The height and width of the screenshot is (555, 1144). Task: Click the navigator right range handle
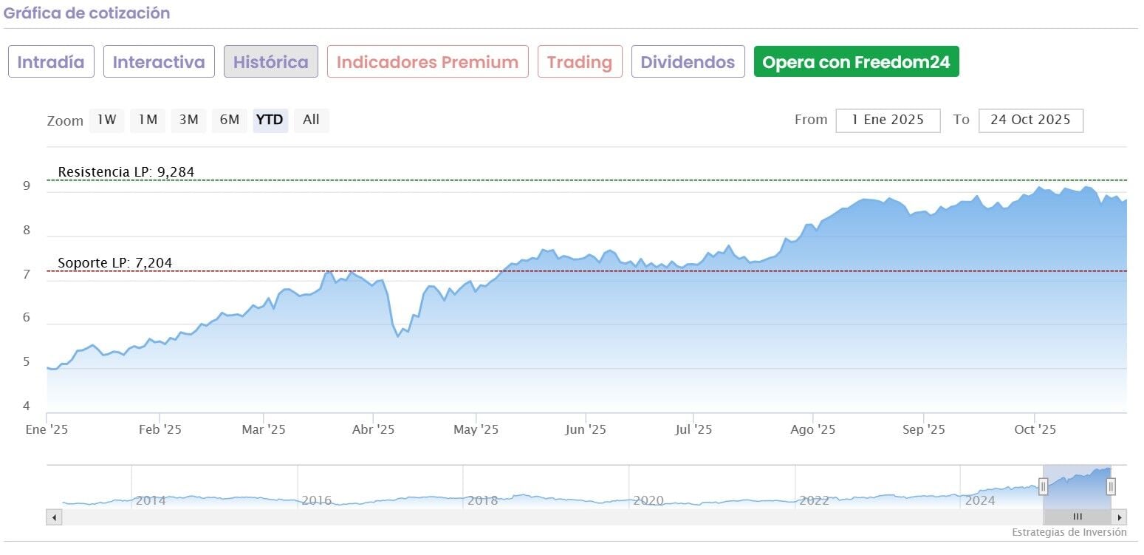1111,486
